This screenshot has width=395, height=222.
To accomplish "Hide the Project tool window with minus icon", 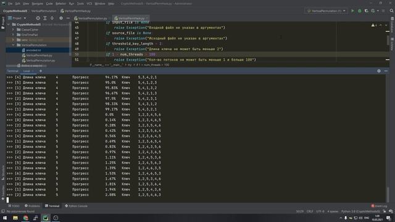I will point(68,18).
